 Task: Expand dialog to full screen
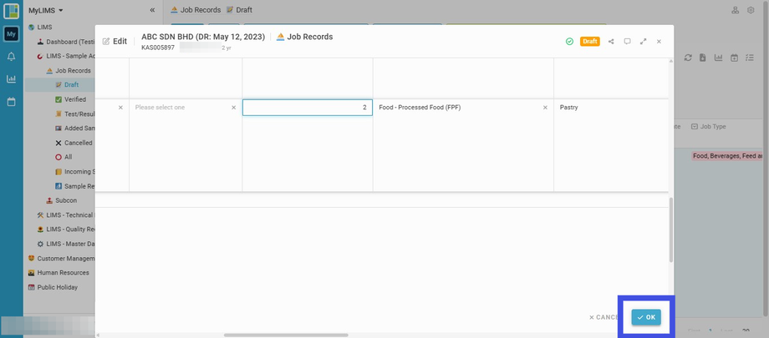point(643,42)
